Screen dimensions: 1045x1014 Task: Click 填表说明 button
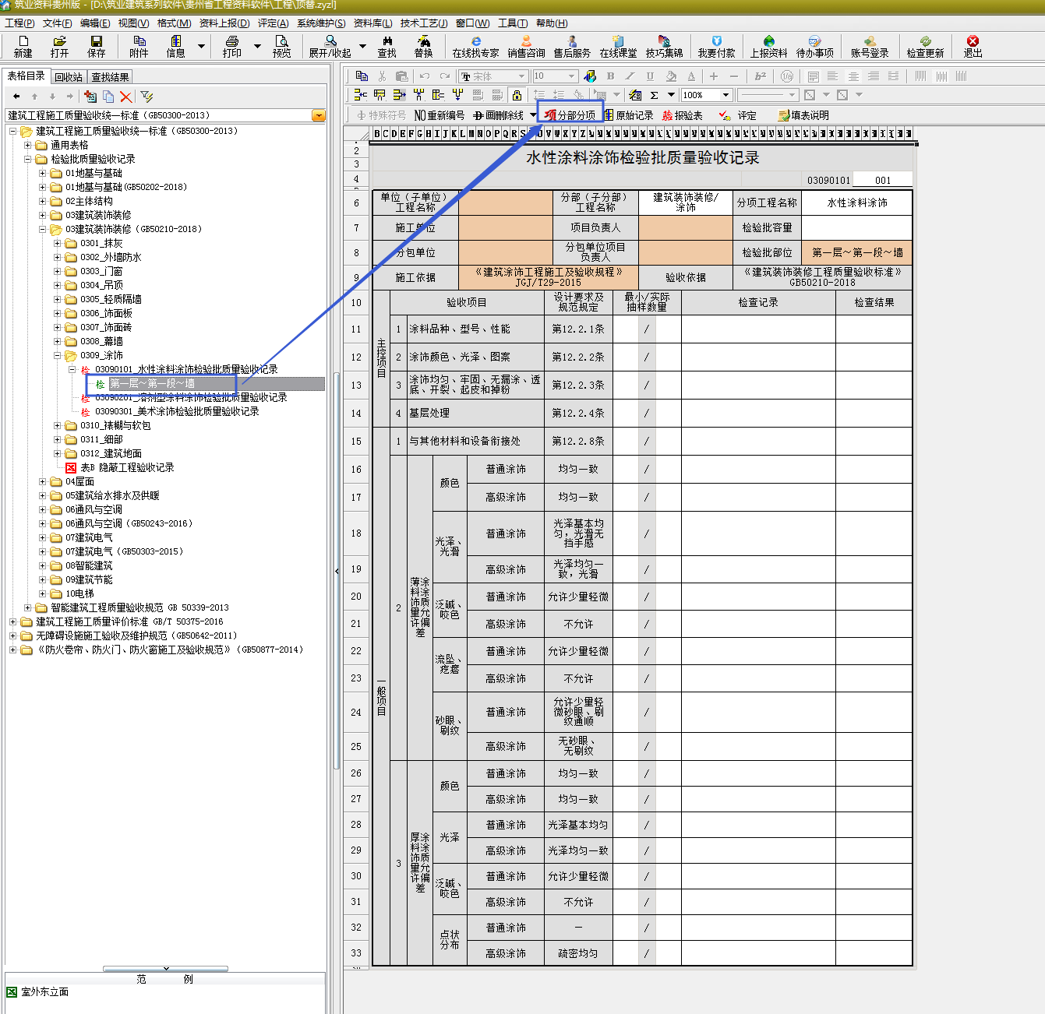803,115
